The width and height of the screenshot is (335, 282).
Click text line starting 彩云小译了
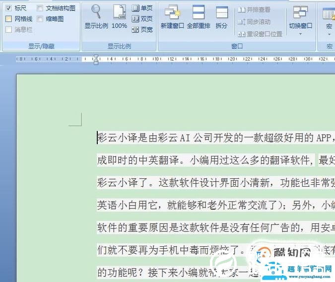[x=216, y=183]
